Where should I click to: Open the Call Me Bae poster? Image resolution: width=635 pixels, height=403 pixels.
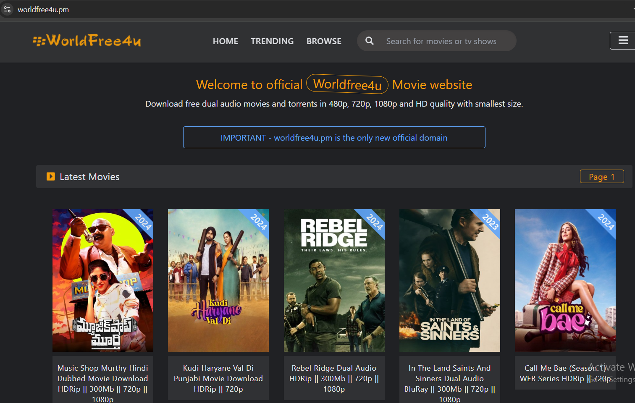pyautogui.click(x=565, y=280)
